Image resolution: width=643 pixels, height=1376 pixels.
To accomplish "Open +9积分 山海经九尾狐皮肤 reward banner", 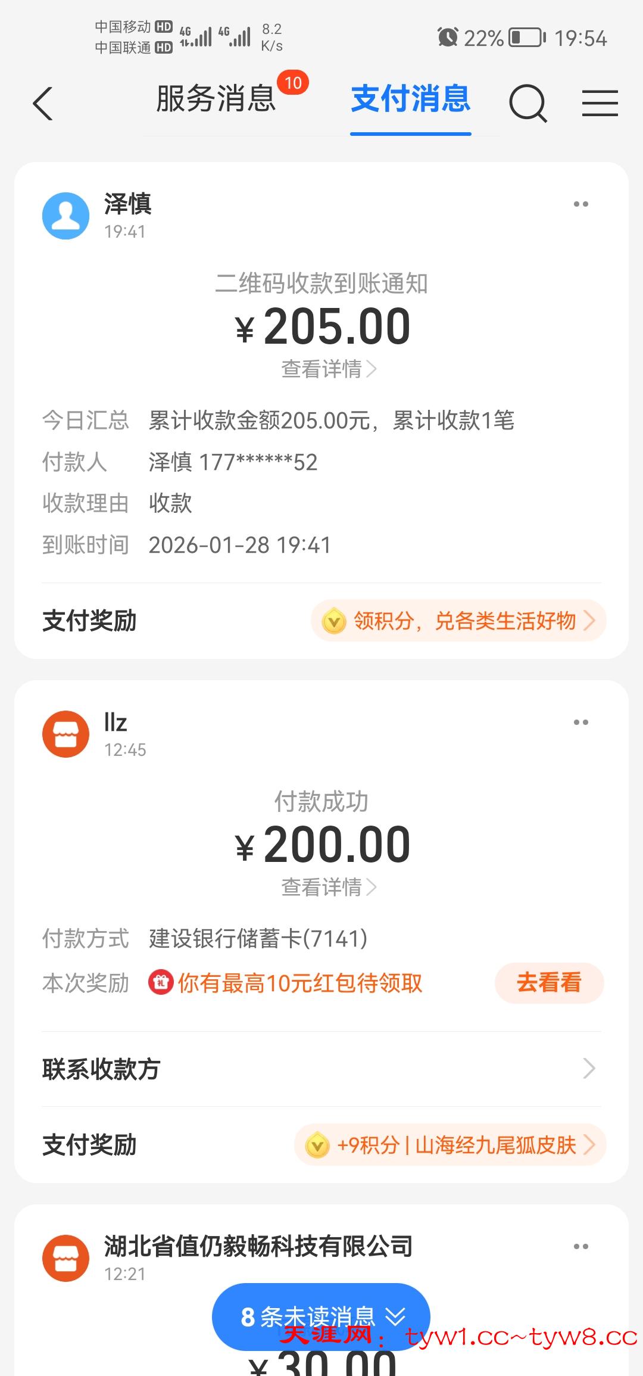I will (x=450, y=1145).
